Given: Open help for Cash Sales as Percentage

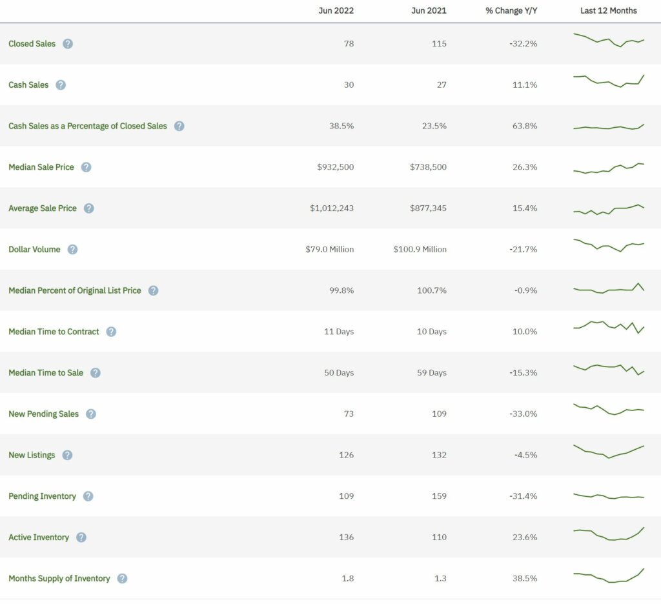Looking at the screenshot, I should coord(179,126).
